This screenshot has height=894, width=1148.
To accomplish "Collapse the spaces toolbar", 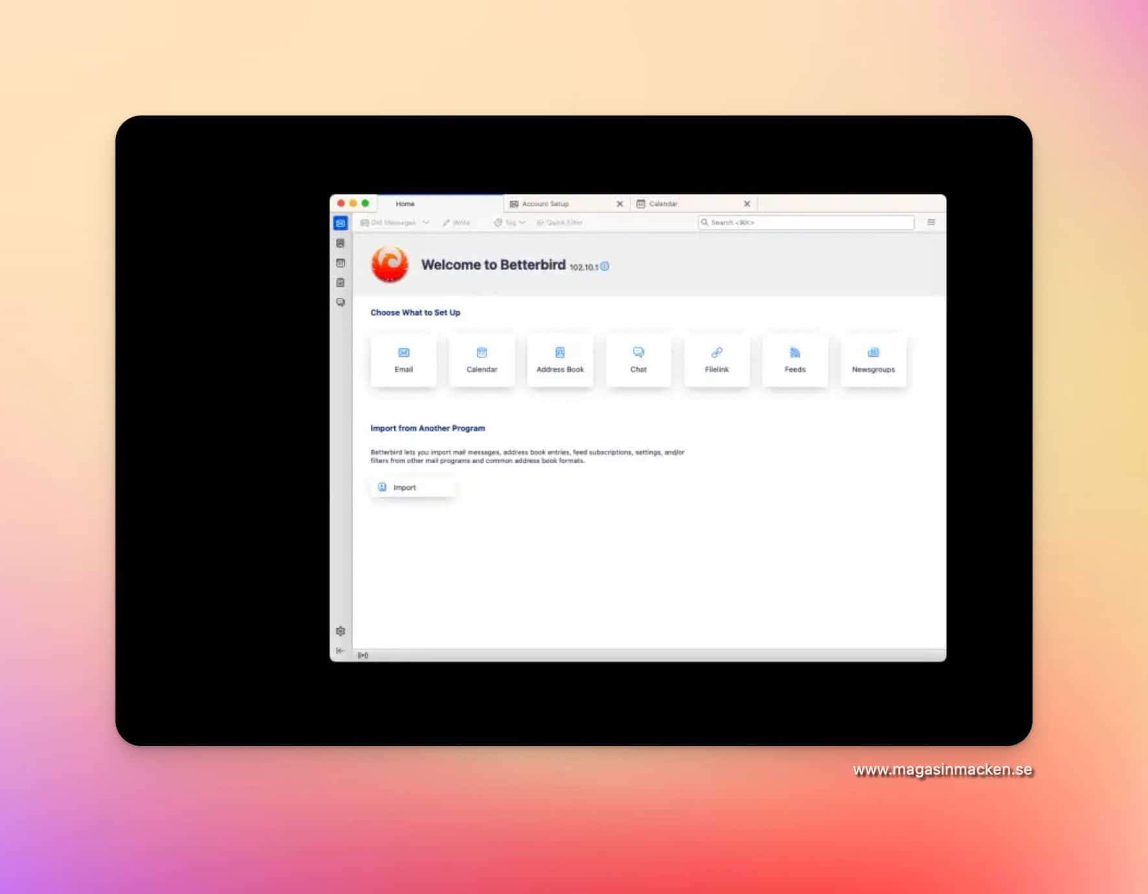I will click(341, 651).
